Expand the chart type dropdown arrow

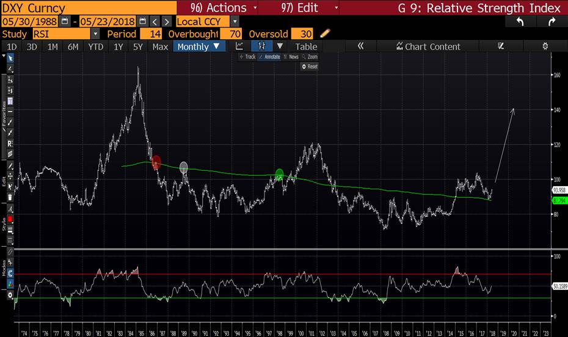click(280, 46)
